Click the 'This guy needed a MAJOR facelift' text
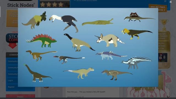 click(92, 92)
